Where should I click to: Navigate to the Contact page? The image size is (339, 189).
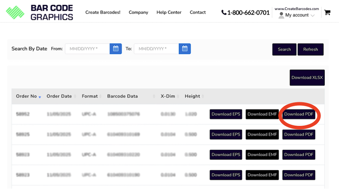(x=198, y=12)
